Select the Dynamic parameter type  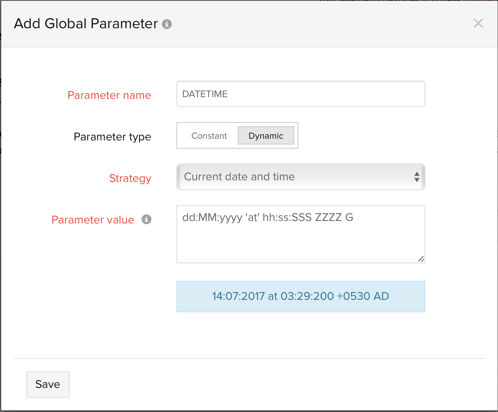(x=266, y=136)
